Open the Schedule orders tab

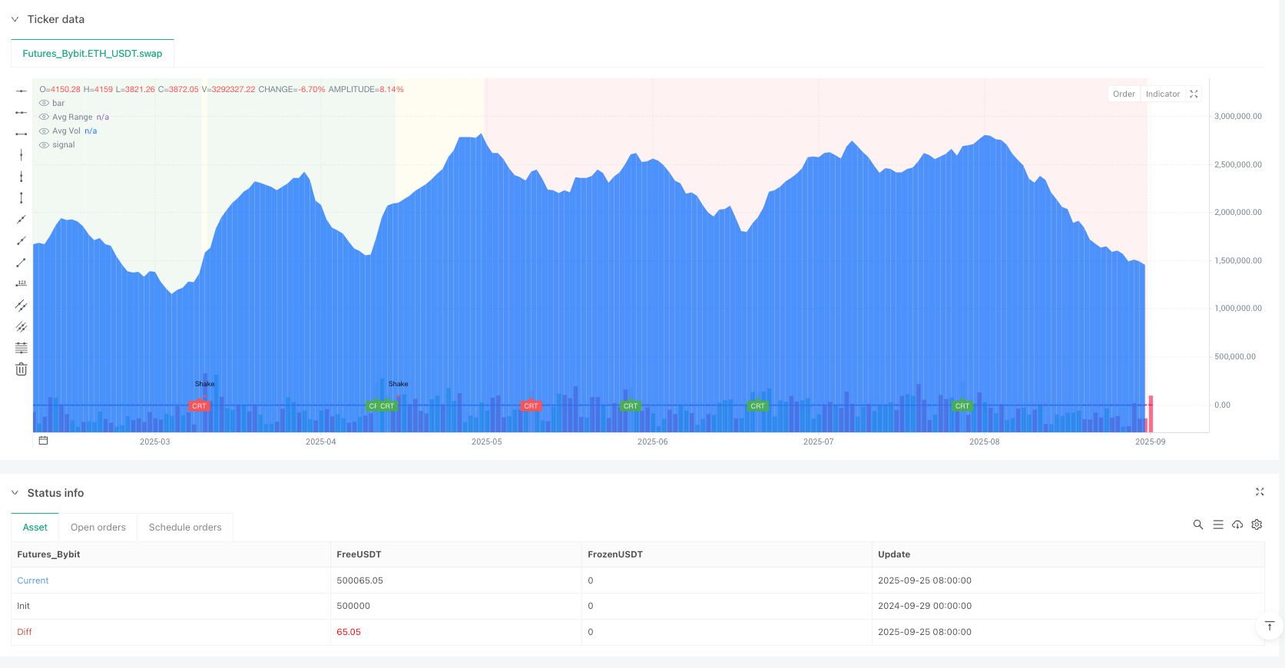click(185, 527)
